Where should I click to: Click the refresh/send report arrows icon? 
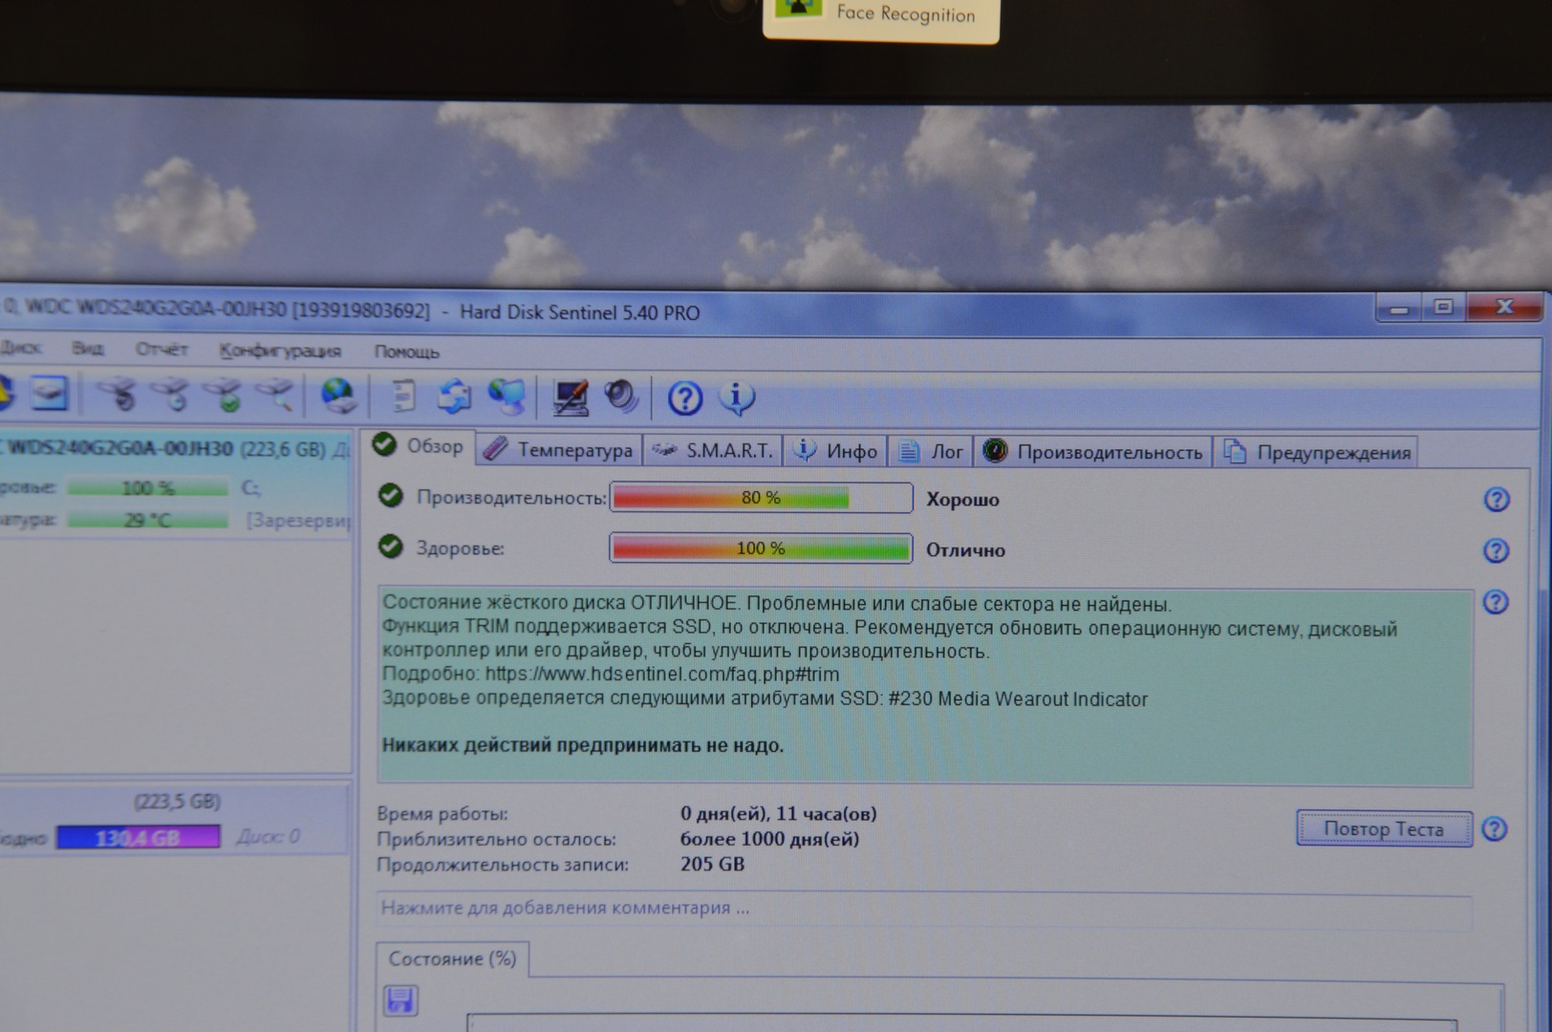[x=455, y=396]
